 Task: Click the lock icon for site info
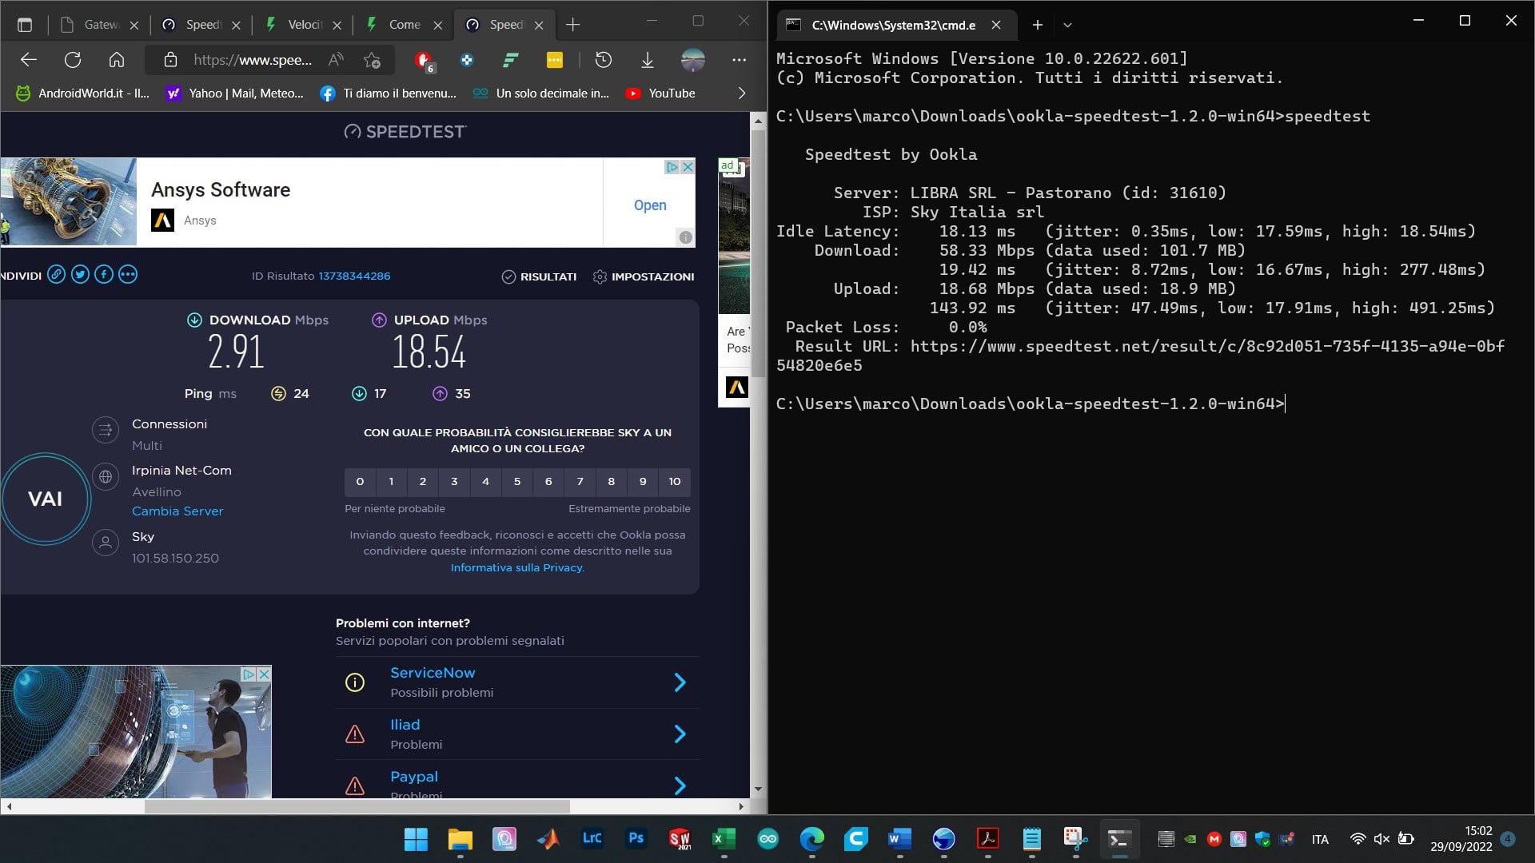coord(170,60)
